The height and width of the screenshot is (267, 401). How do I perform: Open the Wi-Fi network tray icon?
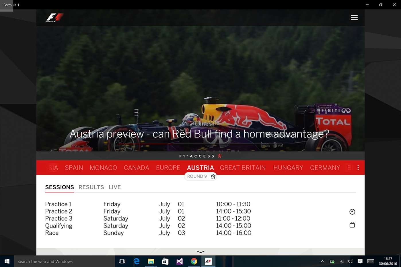pyautogui.click(x=342, y=261)
